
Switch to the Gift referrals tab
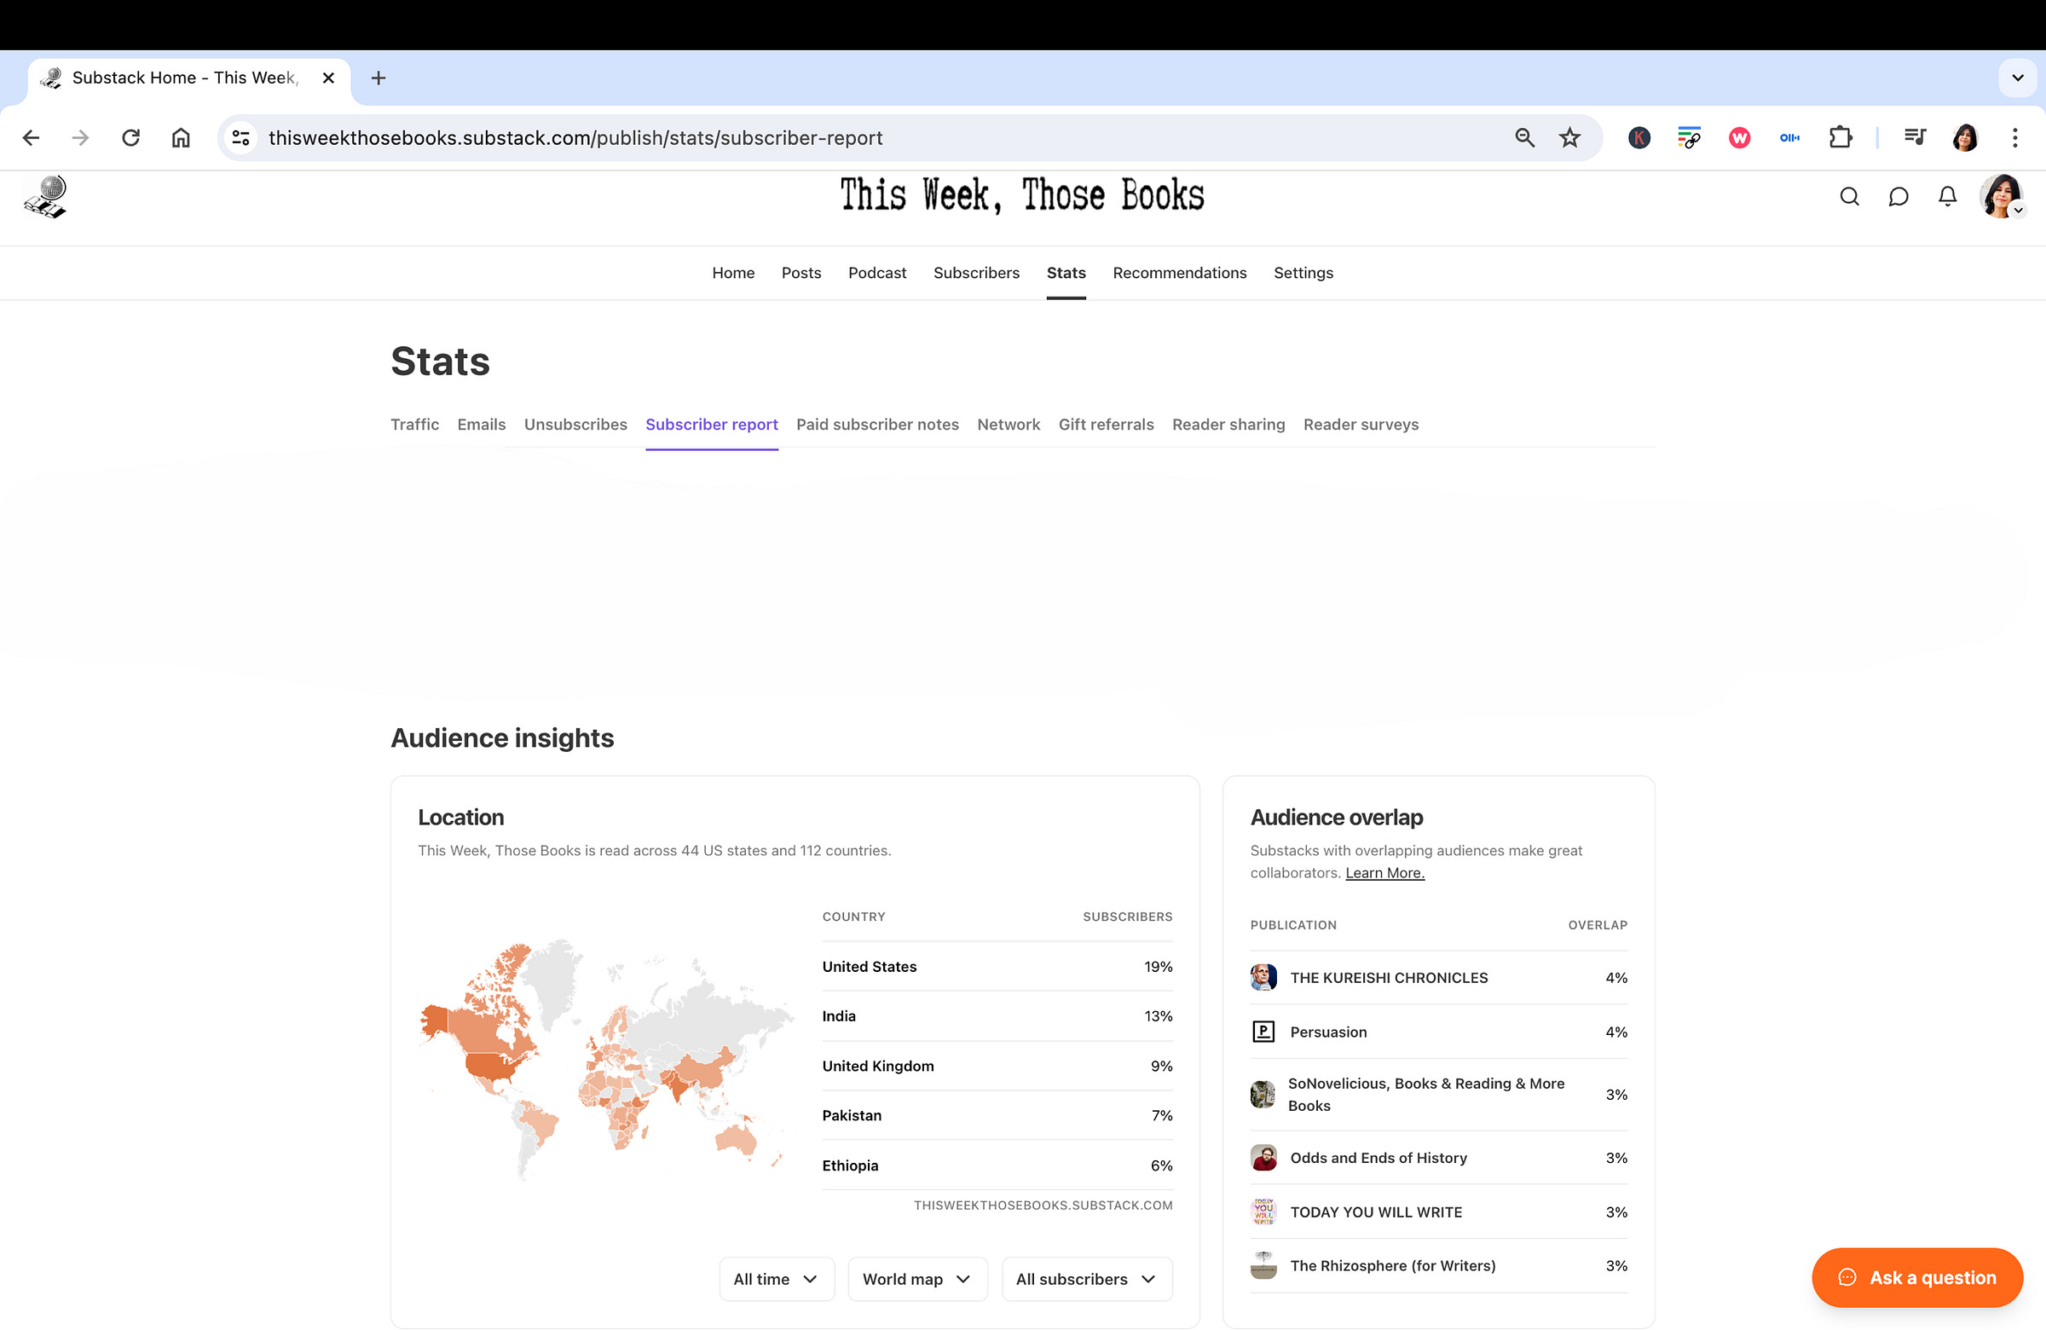(1106, 424)
